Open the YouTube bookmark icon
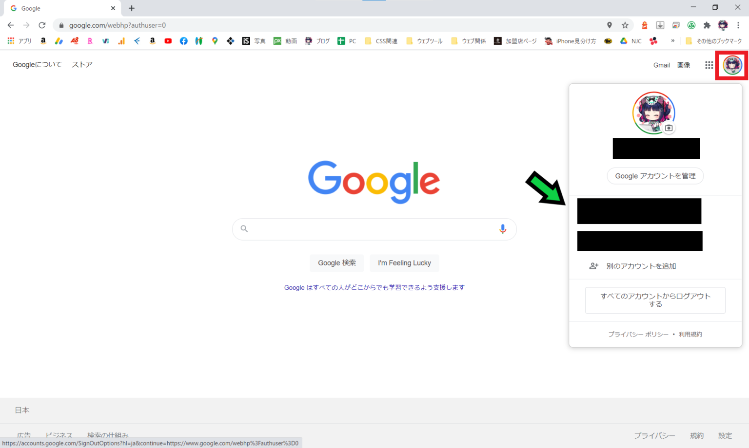The width and height of the screenshot is (749, 448). pos(168,41)
